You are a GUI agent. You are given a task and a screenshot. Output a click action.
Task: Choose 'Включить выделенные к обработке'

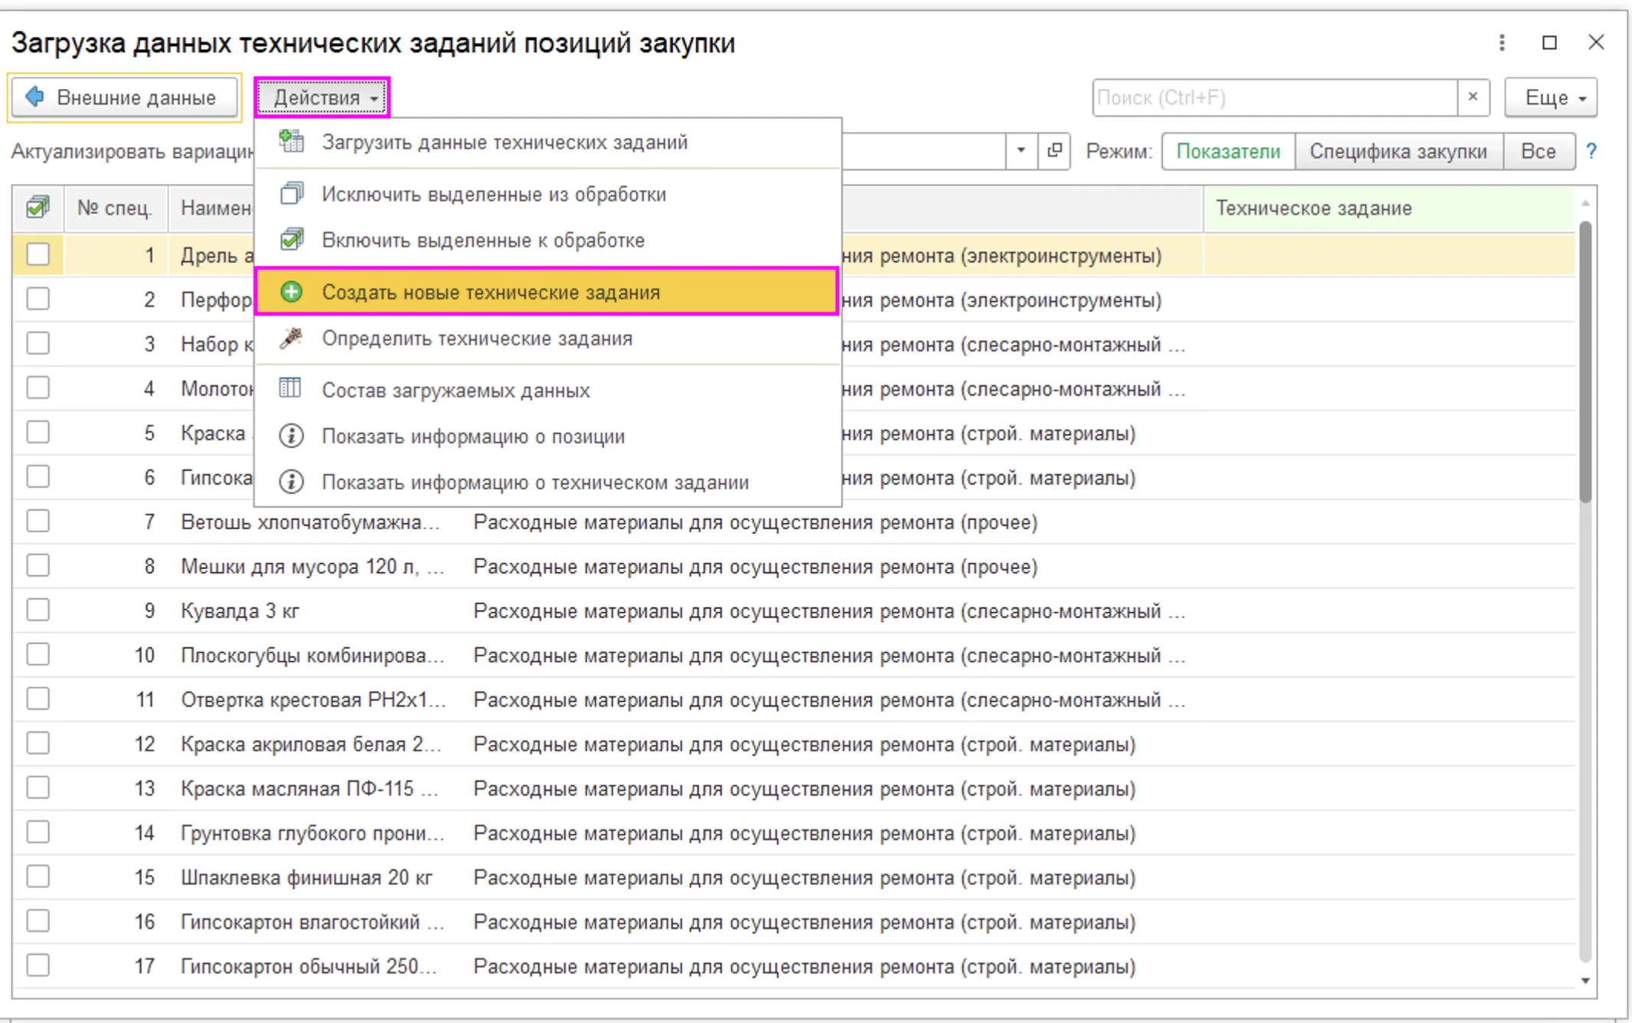tap(548, 240)
